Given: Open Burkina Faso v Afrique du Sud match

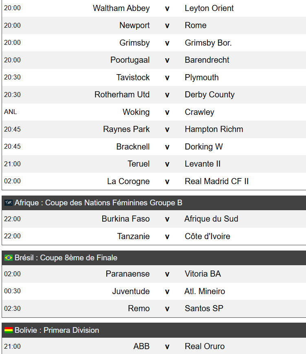Looking at the screenshot, I should (154, 219).
